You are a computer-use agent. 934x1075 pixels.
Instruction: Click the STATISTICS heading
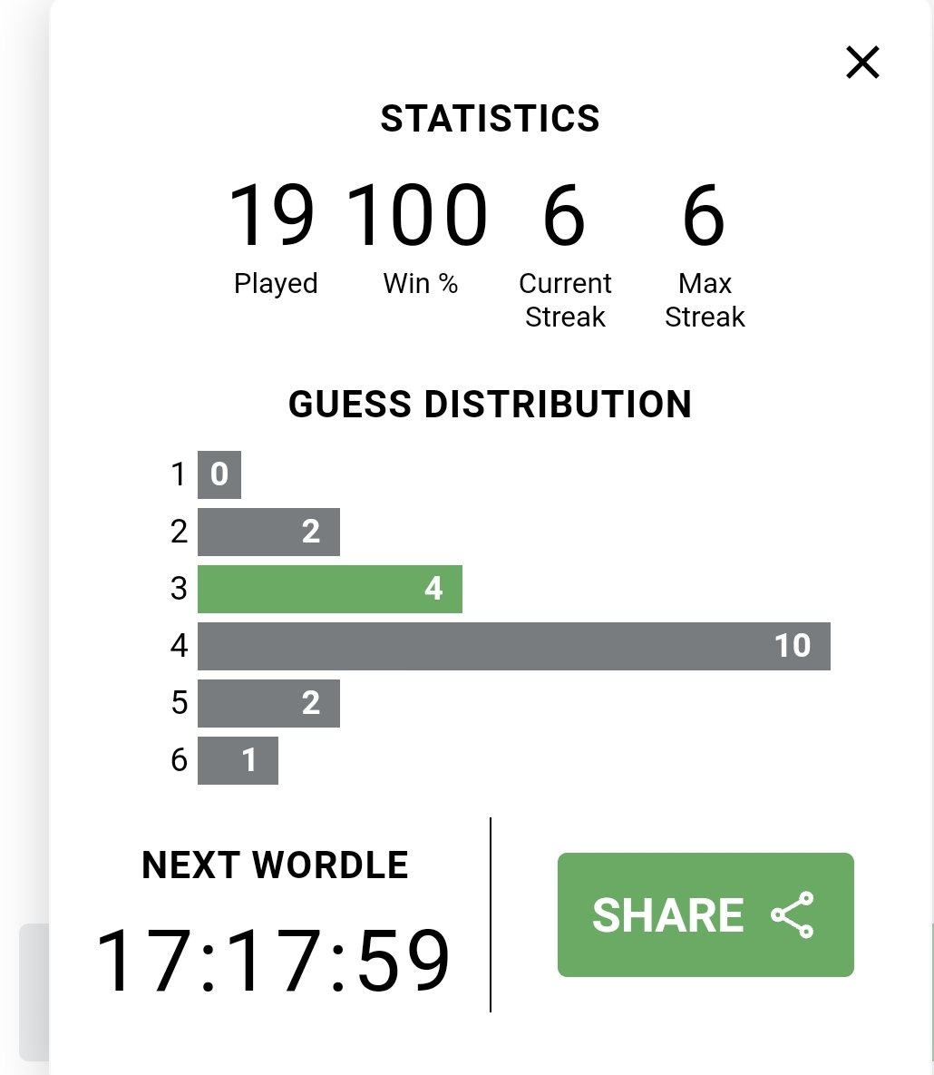tap(490, 119)
